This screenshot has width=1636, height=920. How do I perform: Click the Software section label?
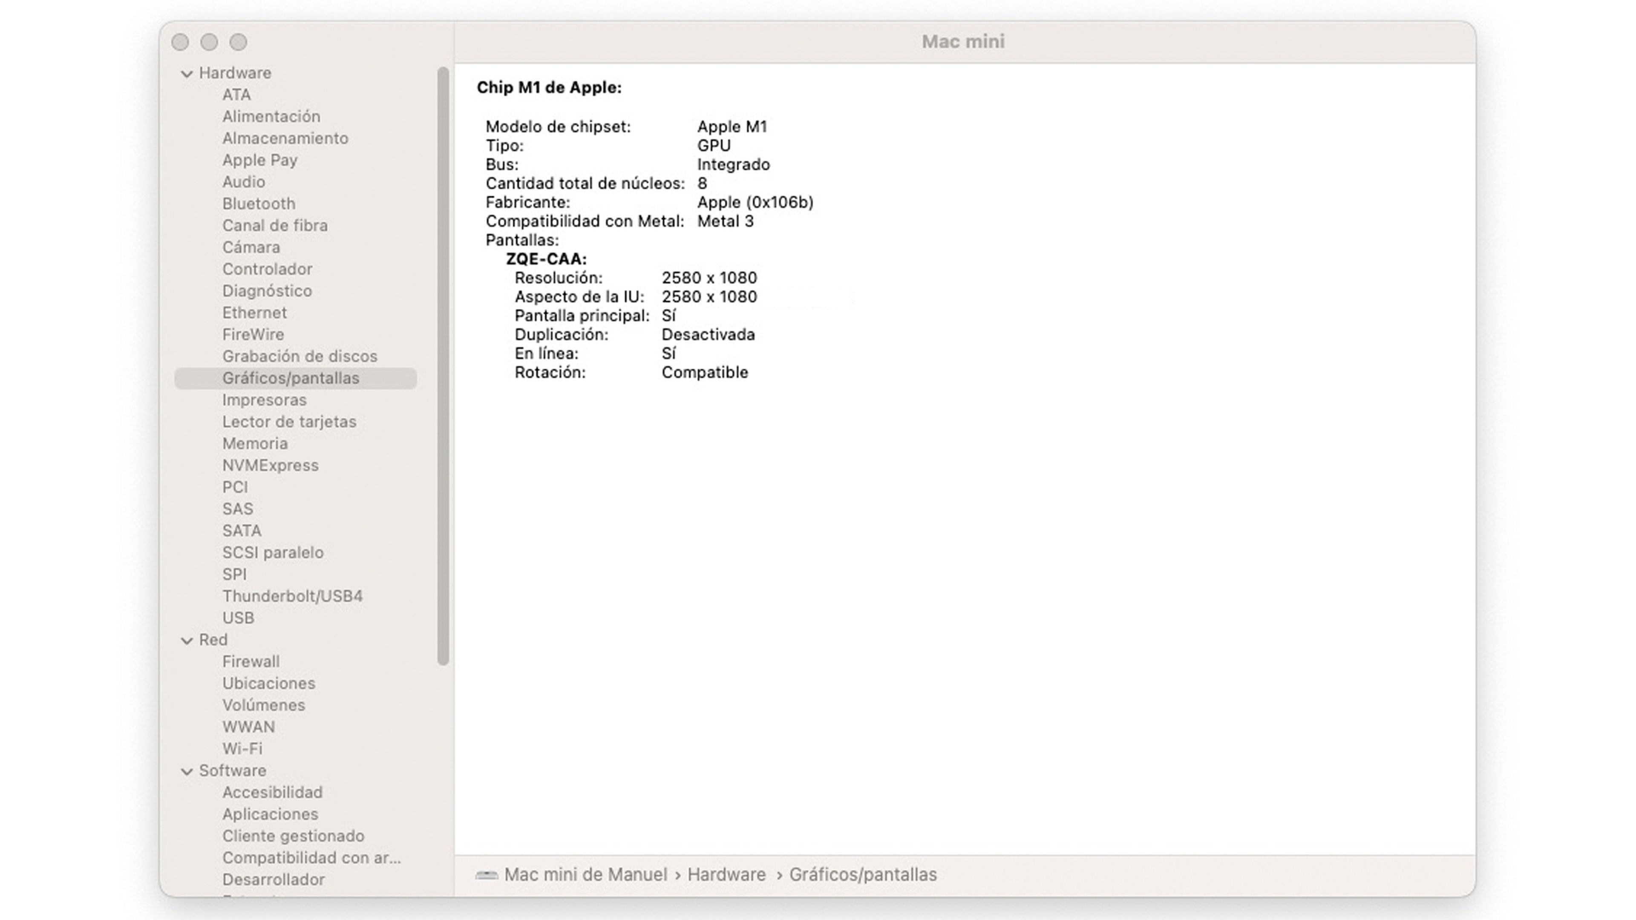click(233, 771)
